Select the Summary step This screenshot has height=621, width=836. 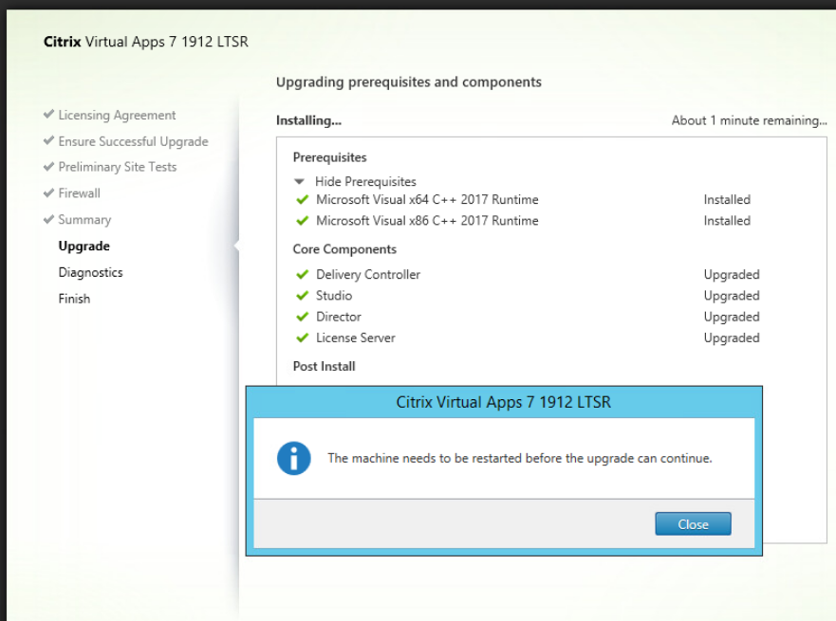pos(84,219)
